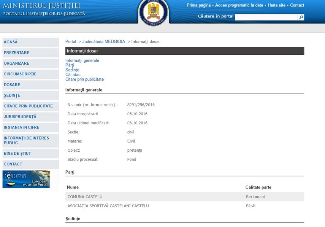The image size is (325, 227).
Task: Open Contact link in top header
Action: pyautogui.click(x=297, y=5)
